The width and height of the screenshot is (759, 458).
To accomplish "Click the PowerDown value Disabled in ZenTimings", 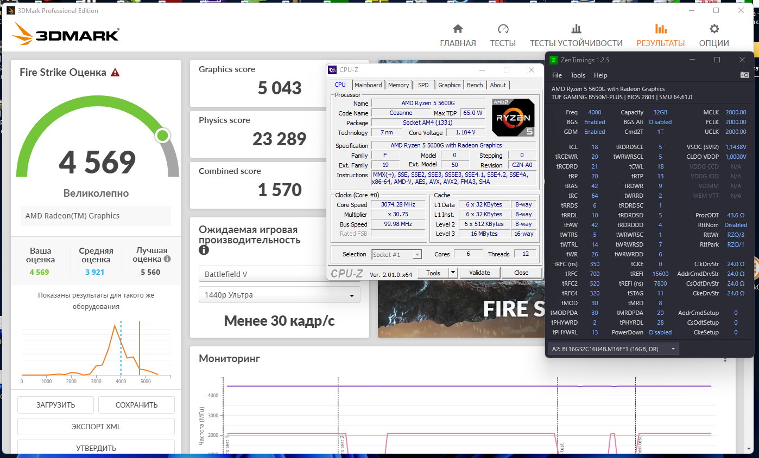I will pyautogui.click(x=660, y=332).
